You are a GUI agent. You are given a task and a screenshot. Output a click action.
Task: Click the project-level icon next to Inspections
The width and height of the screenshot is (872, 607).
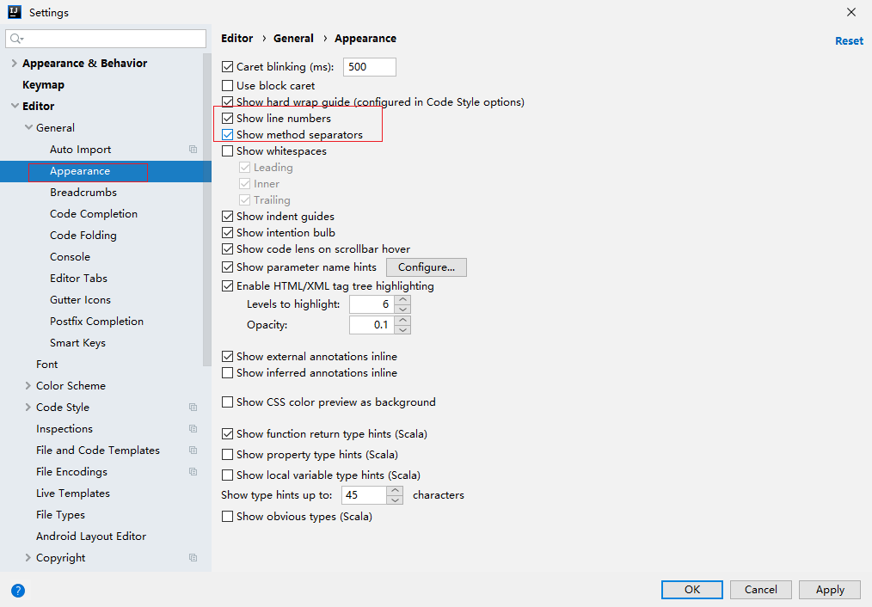point(193,428)
